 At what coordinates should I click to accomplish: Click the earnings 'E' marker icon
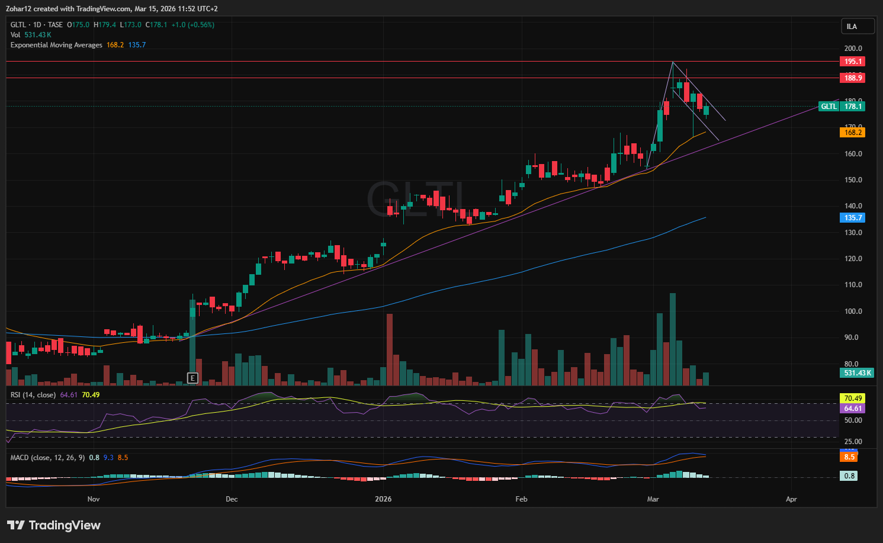point(192,378)
